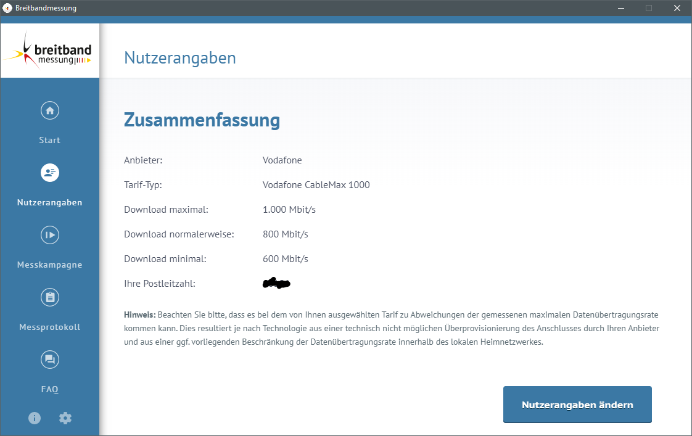Screen dimensions: 692x436
Task: Click the Nutzerangaben page title
Action: tap(180, 58)
